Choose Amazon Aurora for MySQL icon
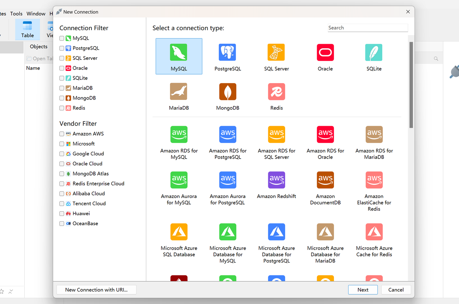Viewport: 459px width, 304px height. click(179, 180)
